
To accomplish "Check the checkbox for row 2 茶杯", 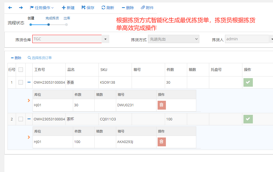I will point(21,119).
